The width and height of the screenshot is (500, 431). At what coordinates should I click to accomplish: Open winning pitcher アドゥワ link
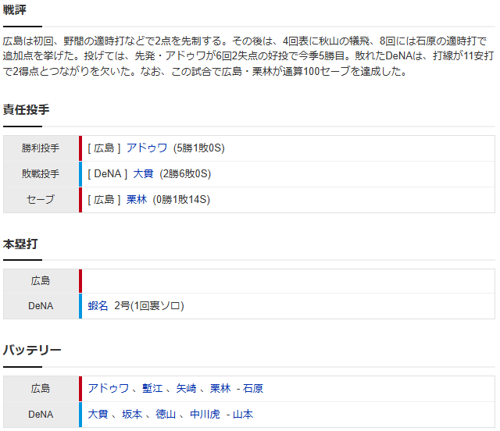(147, 148)
